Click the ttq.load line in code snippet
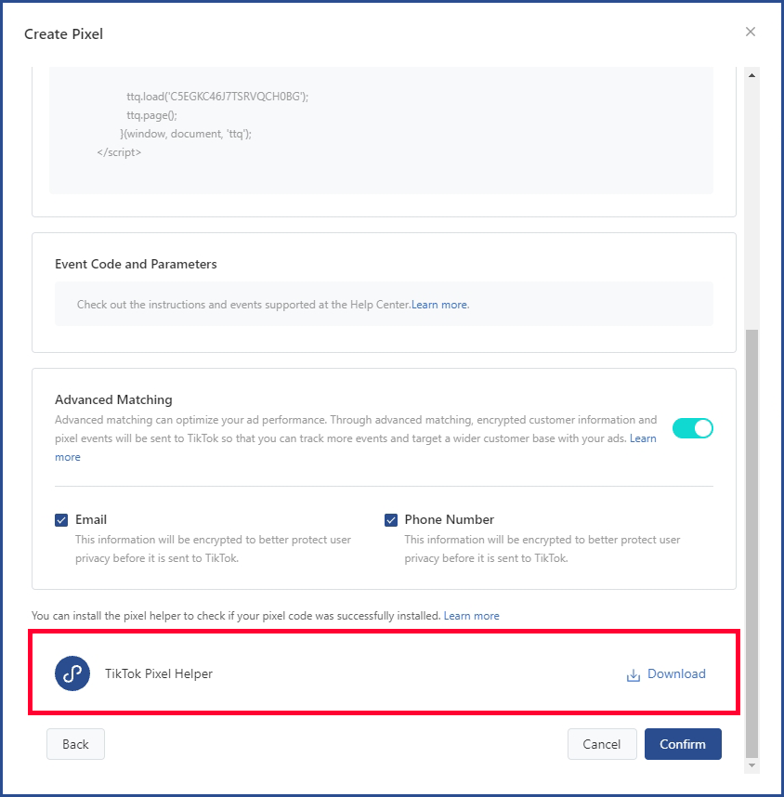Viewport: 784px width, 797px height. [217, 97]
